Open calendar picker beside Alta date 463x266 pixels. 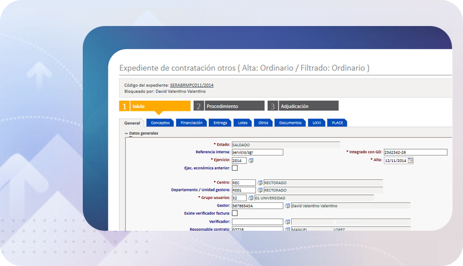tap(410, 160)
